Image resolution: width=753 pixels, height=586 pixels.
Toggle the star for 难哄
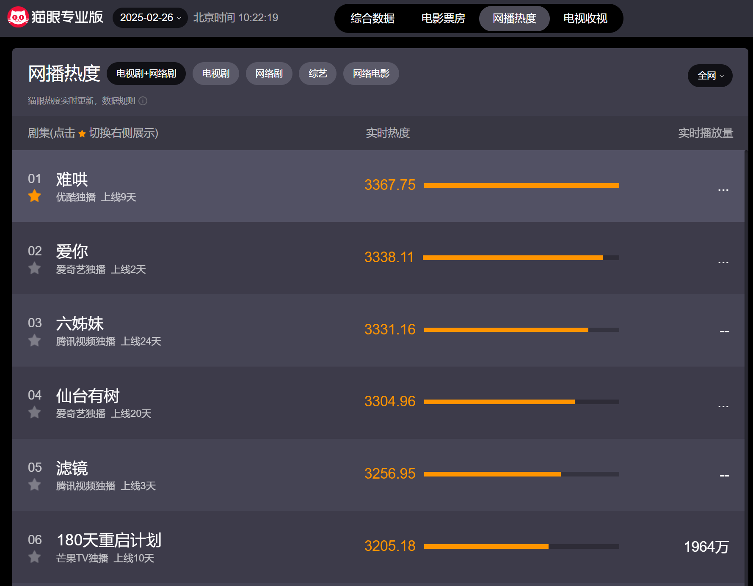[x=35, y=196]
